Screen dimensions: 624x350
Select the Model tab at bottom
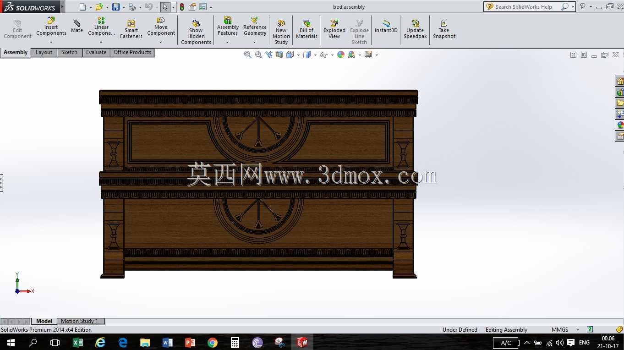tap(44, 321)
